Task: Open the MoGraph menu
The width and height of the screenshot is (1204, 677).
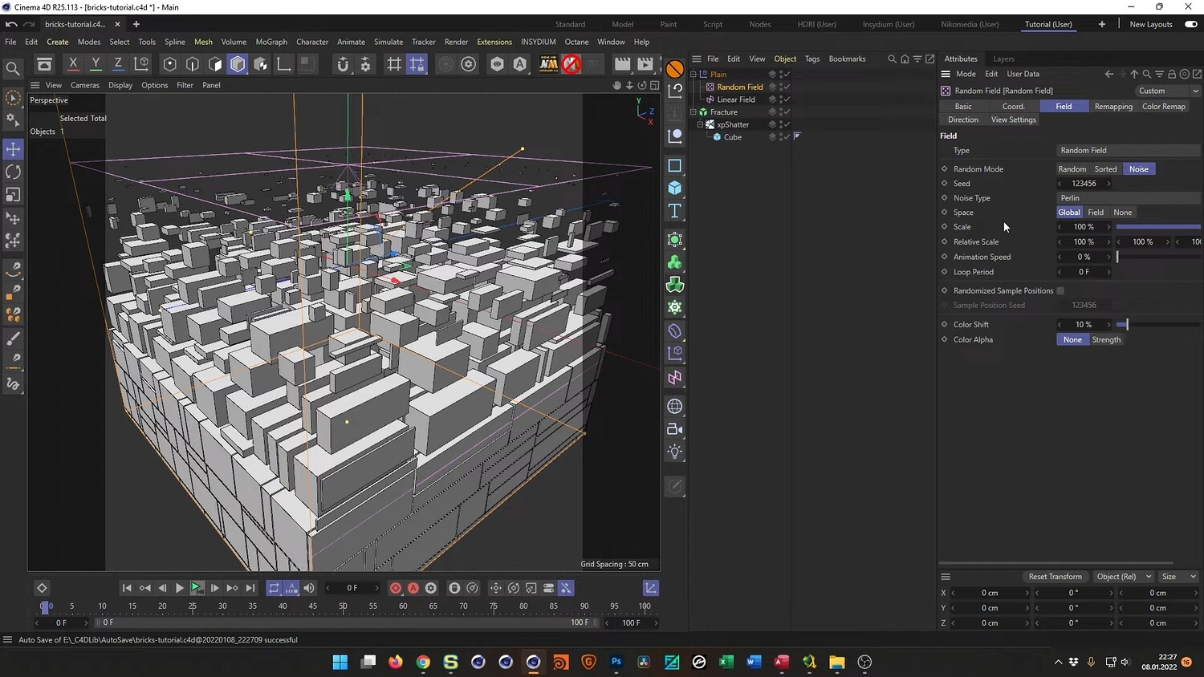Action: [271, 42]
